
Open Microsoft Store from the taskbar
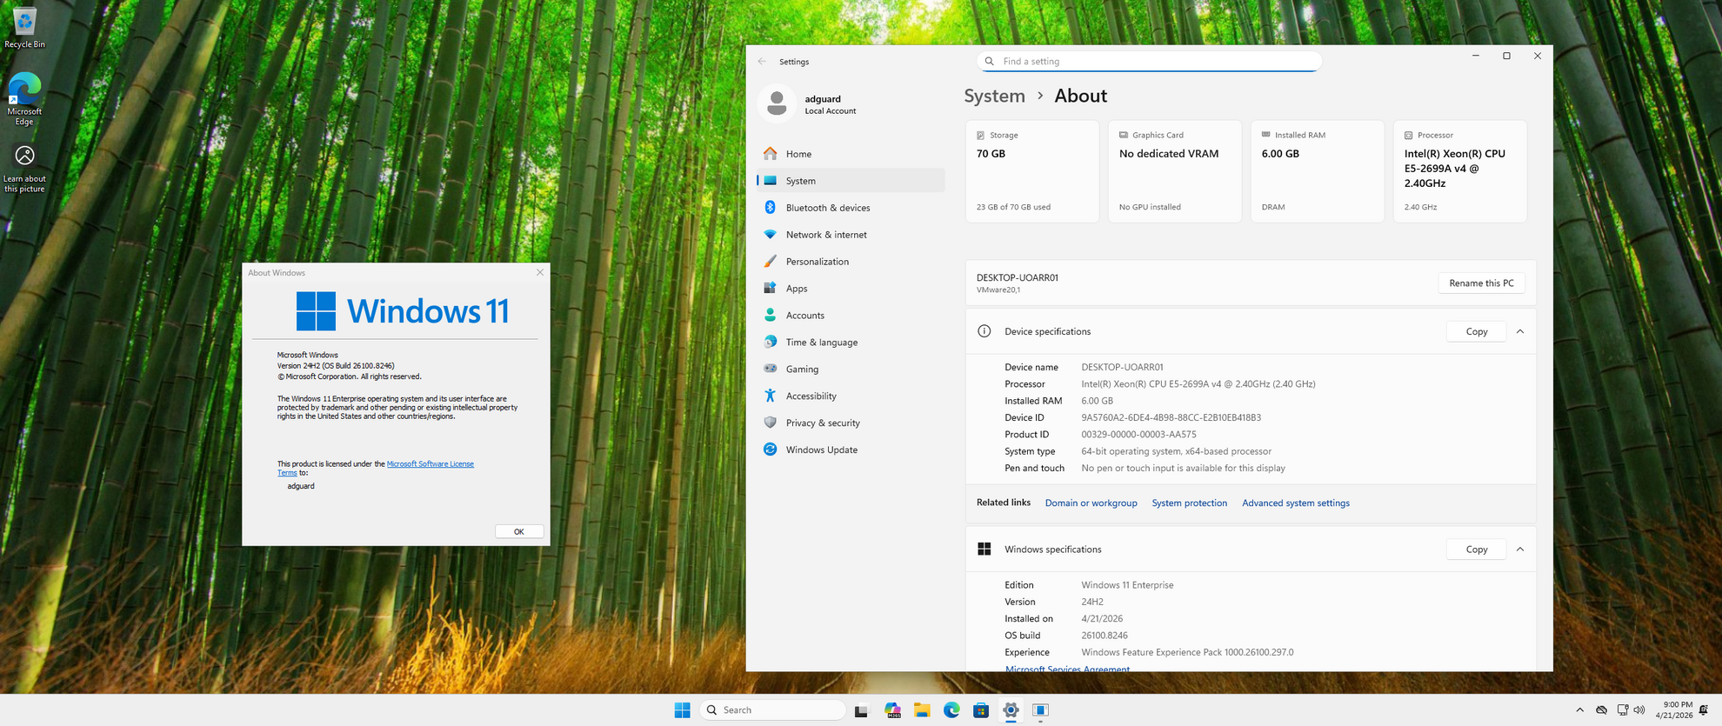point(981,710)
